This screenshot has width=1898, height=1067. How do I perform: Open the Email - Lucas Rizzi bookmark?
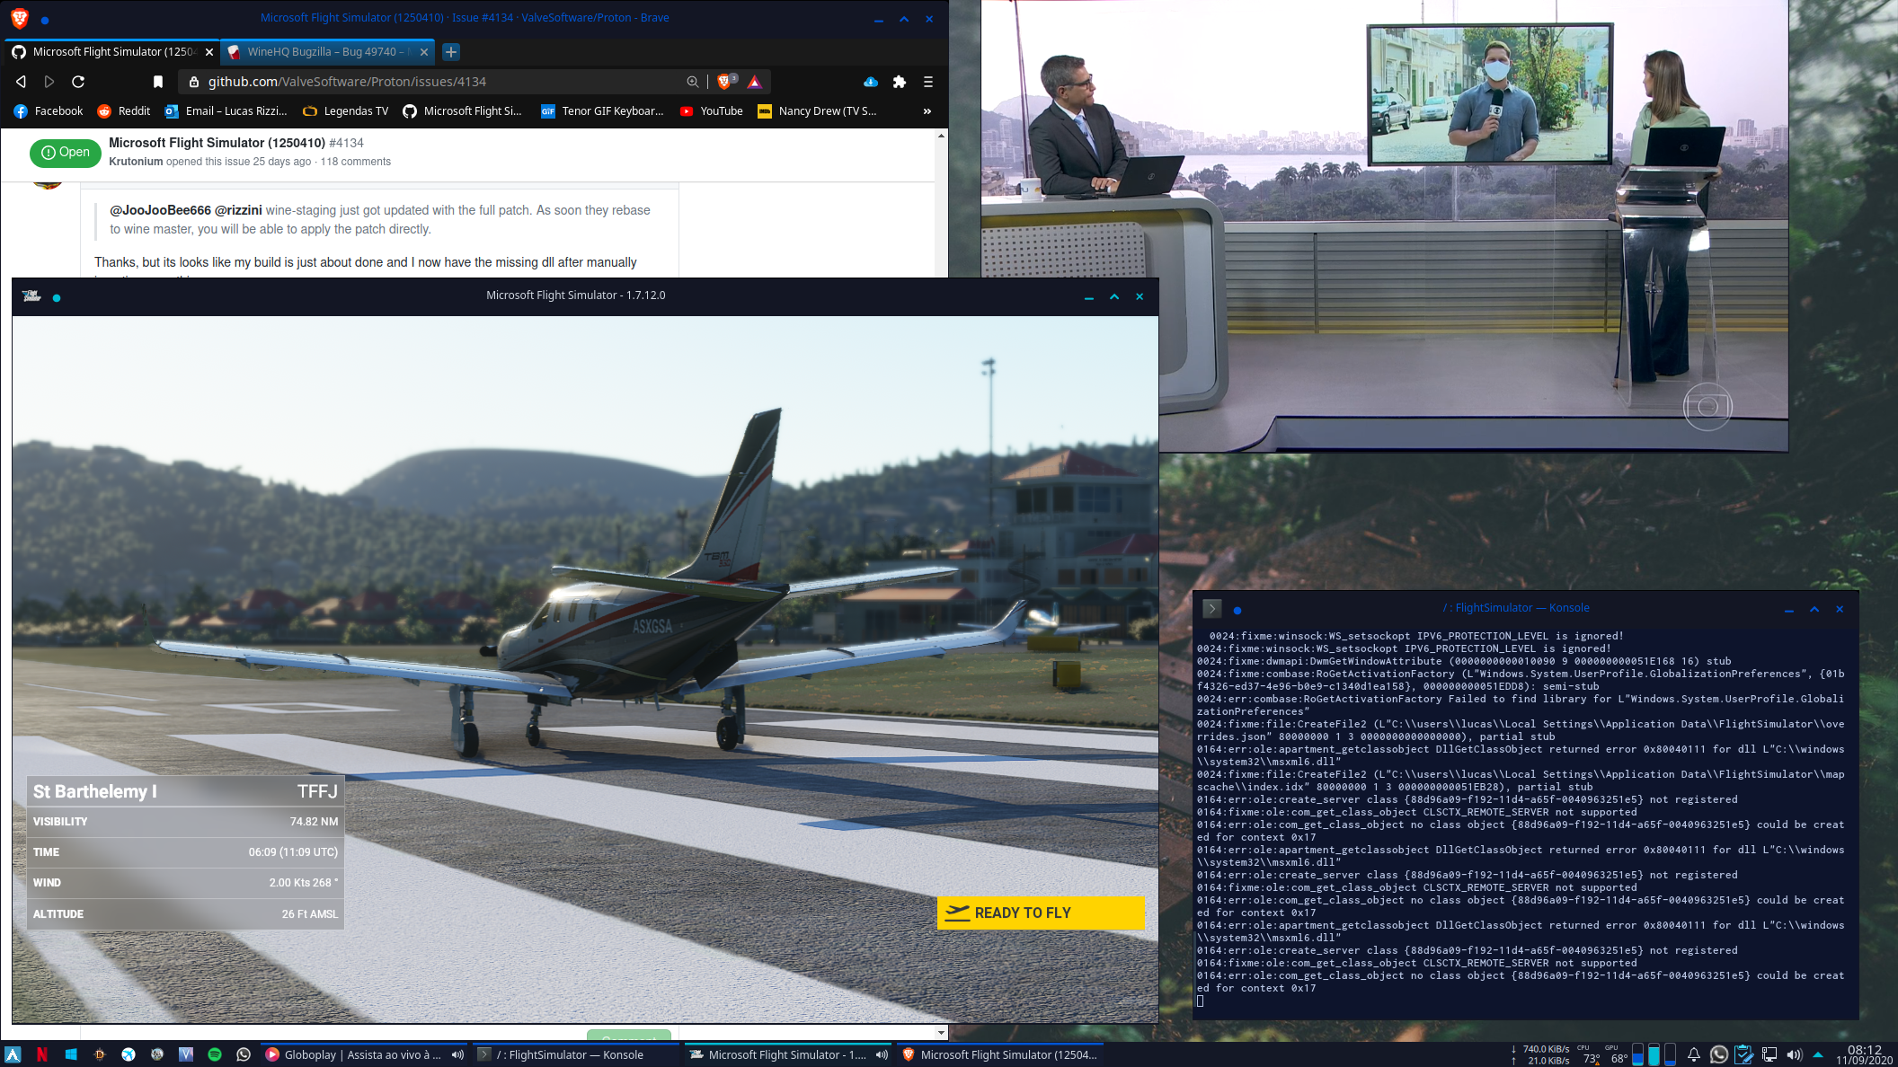[226, 111]
